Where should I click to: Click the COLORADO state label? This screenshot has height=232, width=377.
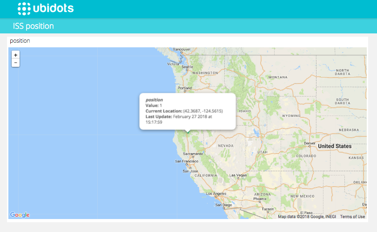pyautogui.click(x=306, y=156)
